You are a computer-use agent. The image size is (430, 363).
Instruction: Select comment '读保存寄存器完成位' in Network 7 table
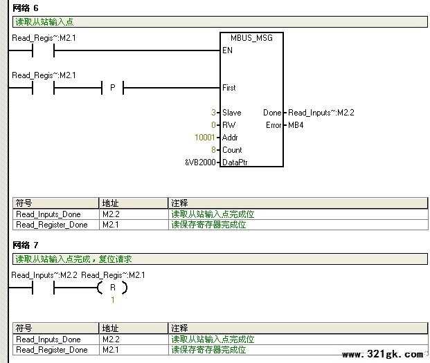(208, 350)
